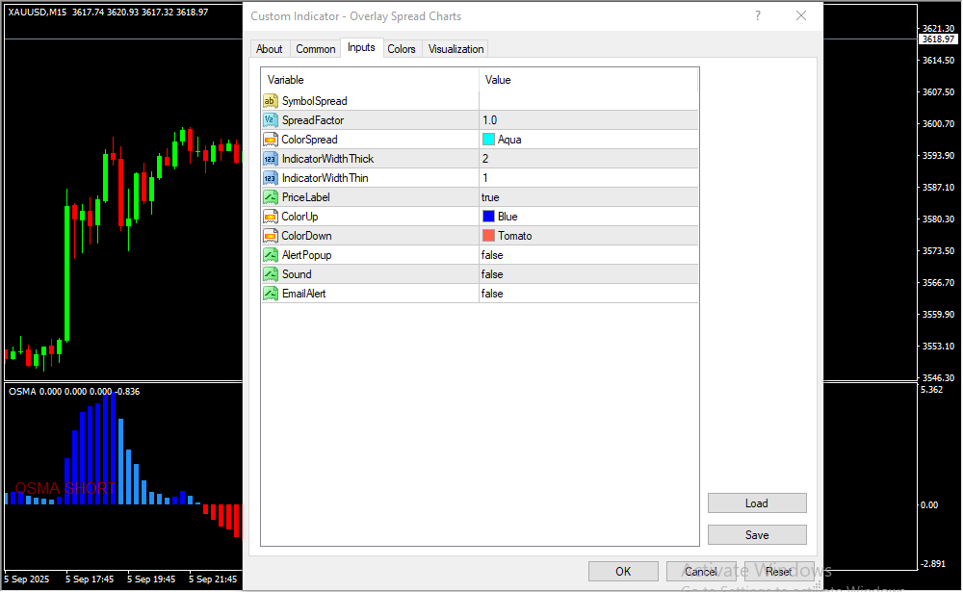Click the AlertPopup boolean icon
The width and height of the screenshot is (963, 592).
point(271,255)
